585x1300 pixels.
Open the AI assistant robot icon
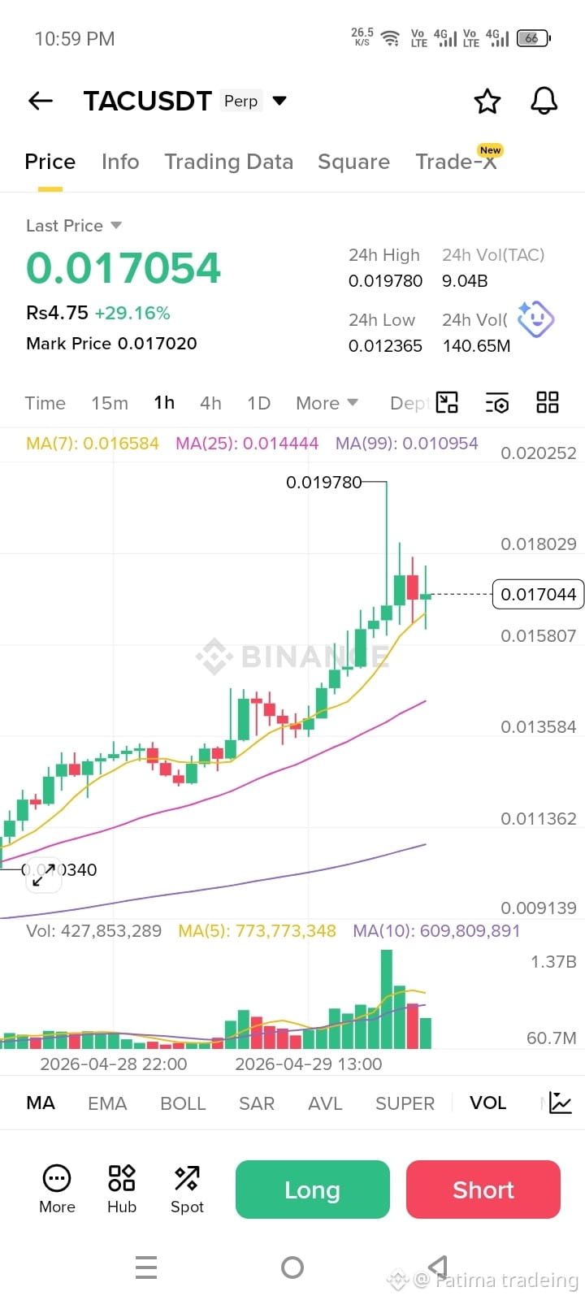click(x=536, y=318)
